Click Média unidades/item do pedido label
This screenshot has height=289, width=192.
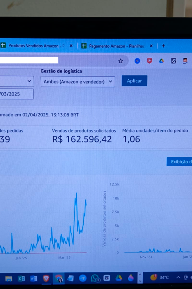click(x=155, y=131)
